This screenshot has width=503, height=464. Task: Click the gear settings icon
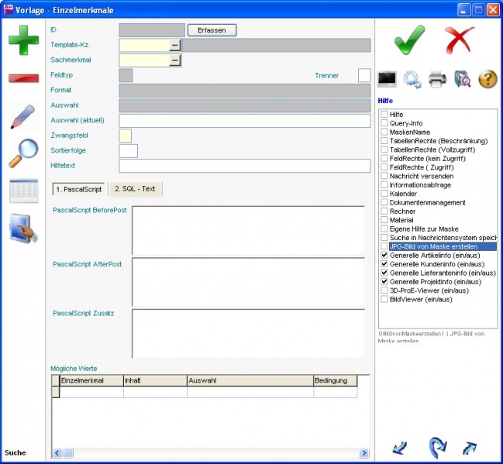pyautogui.click(x=412, y=78)
